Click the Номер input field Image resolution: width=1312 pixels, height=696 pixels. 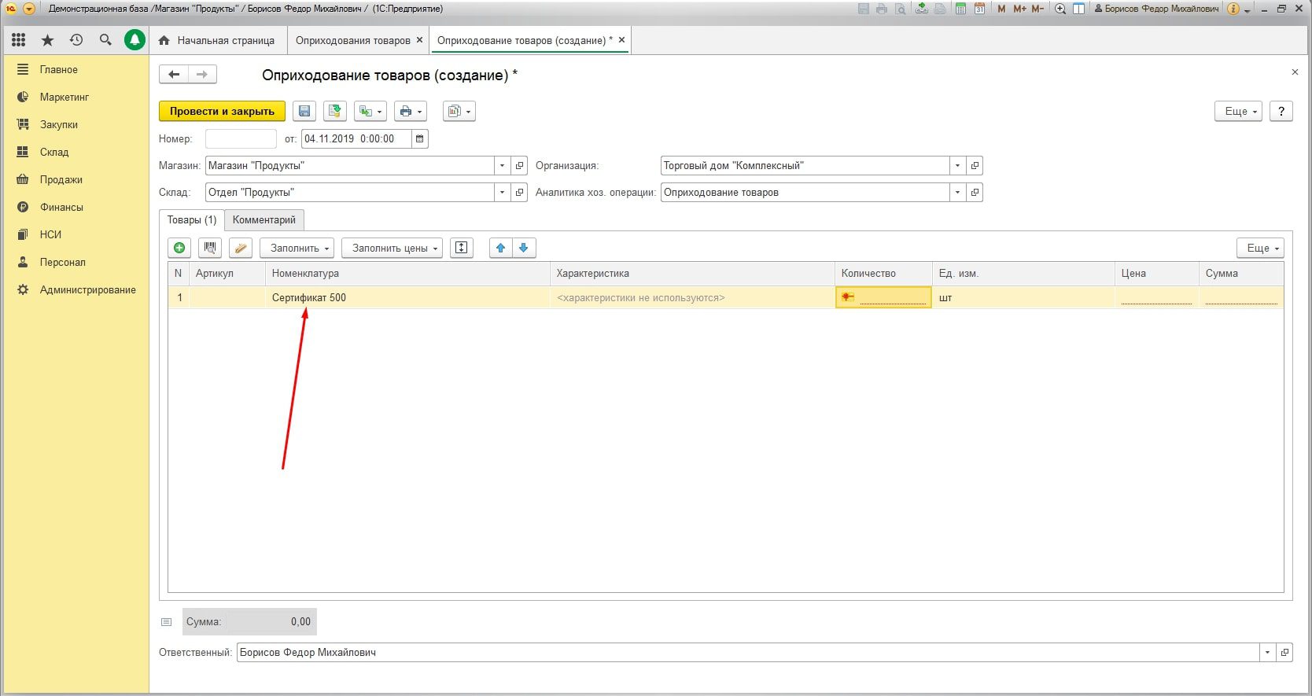pyautogui.click(x=241, y=139)
